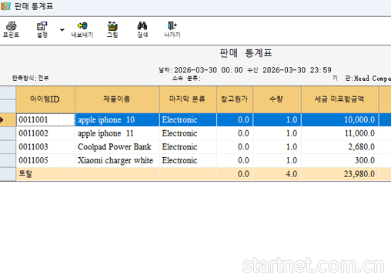The image size is (391, 278).
Task: Click the 마지막 분류 column header
Action: [x=188, y=99]
